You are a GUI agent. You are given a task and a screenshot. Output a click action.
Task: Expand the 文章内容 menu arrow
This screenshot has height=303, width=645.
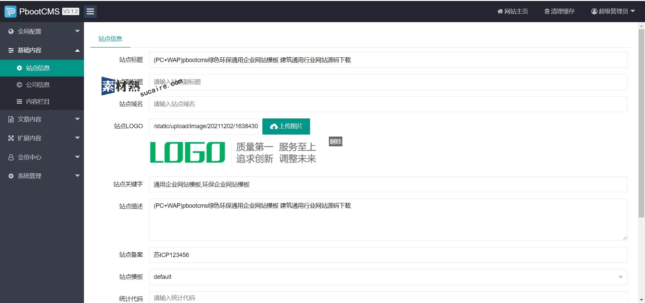pos(77,119)
